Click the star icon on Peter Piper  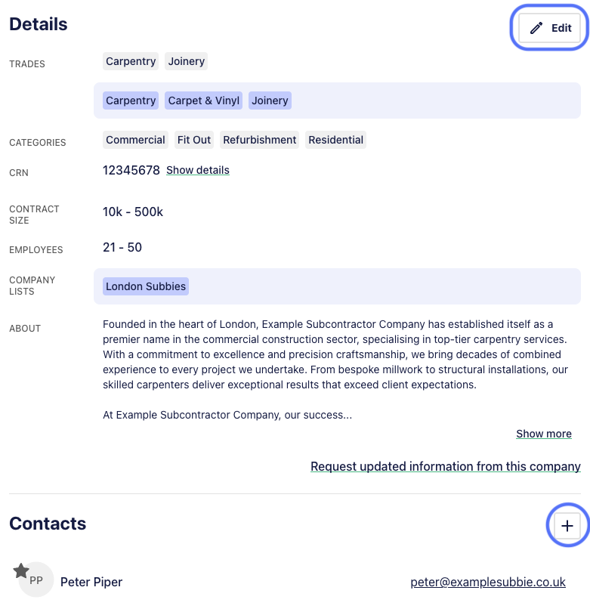click(x=21, y=570)
